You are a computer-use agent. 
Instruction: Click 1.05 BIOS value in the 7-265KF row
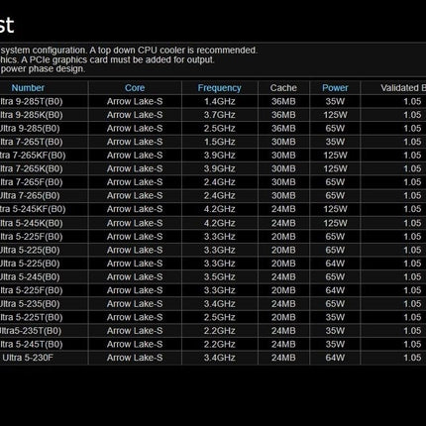(412, 156)
